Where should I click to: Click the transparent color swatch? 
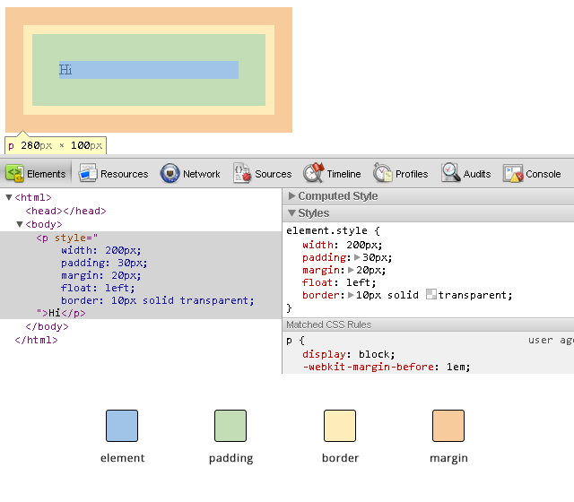431,294
